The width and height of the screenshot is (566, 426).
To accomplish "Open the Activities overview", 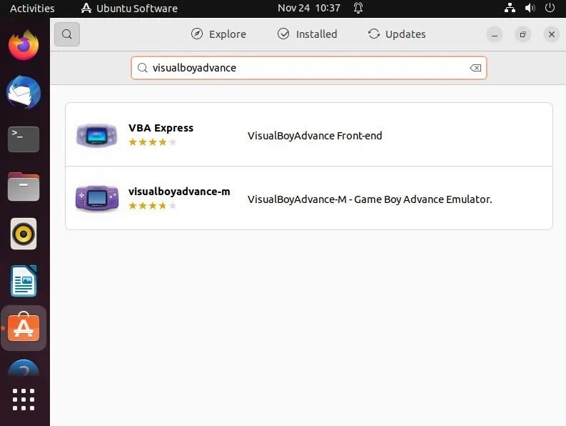I will coord(32,9).
